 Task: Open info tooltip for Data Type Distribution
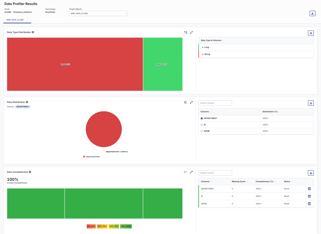pos(33,32)
